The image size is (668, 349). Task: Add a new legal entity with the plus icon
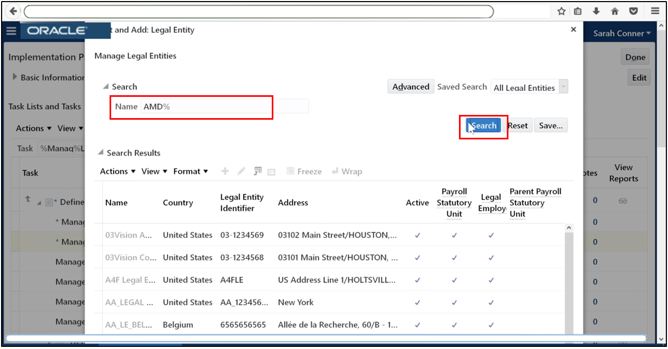(224, 171)
